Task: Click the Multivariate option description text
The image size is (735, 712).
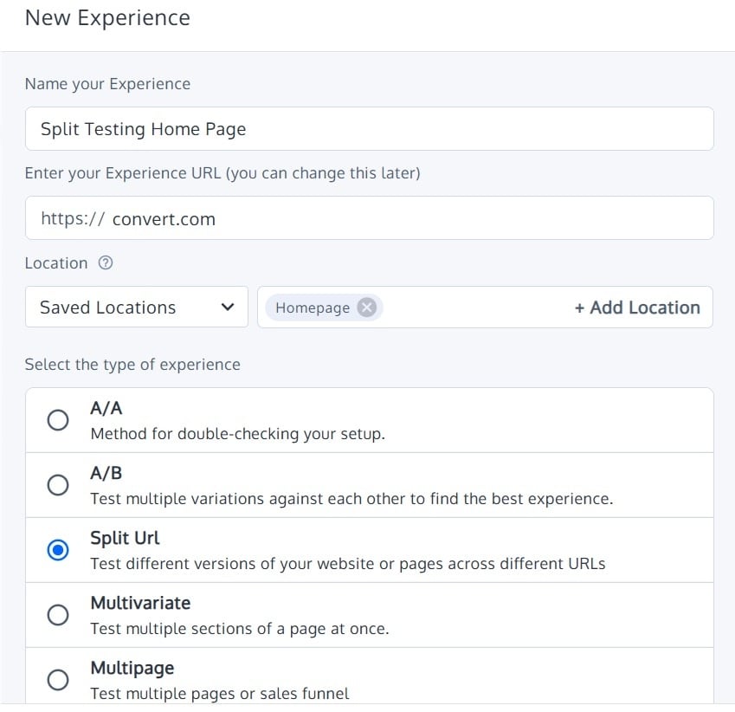Action: 240,629
